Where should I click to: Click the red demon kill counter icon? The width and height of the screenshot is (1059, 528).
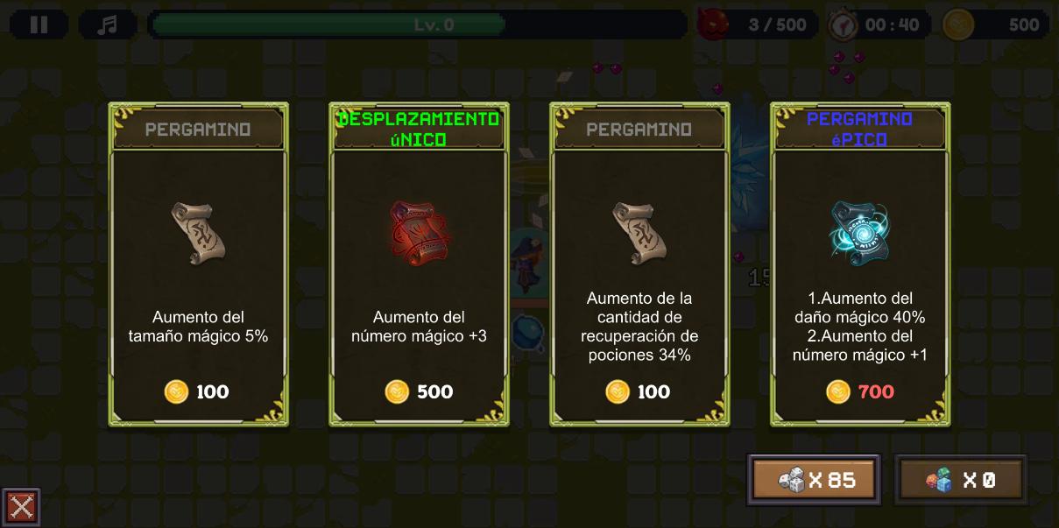(x=713, y=25)
